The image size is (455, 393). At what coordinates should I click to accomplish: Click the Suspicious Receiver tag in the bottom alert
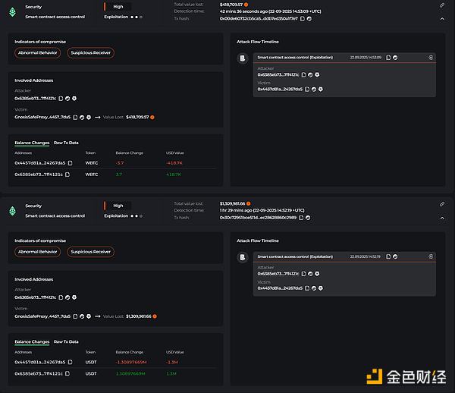click(x=91, y=251)
